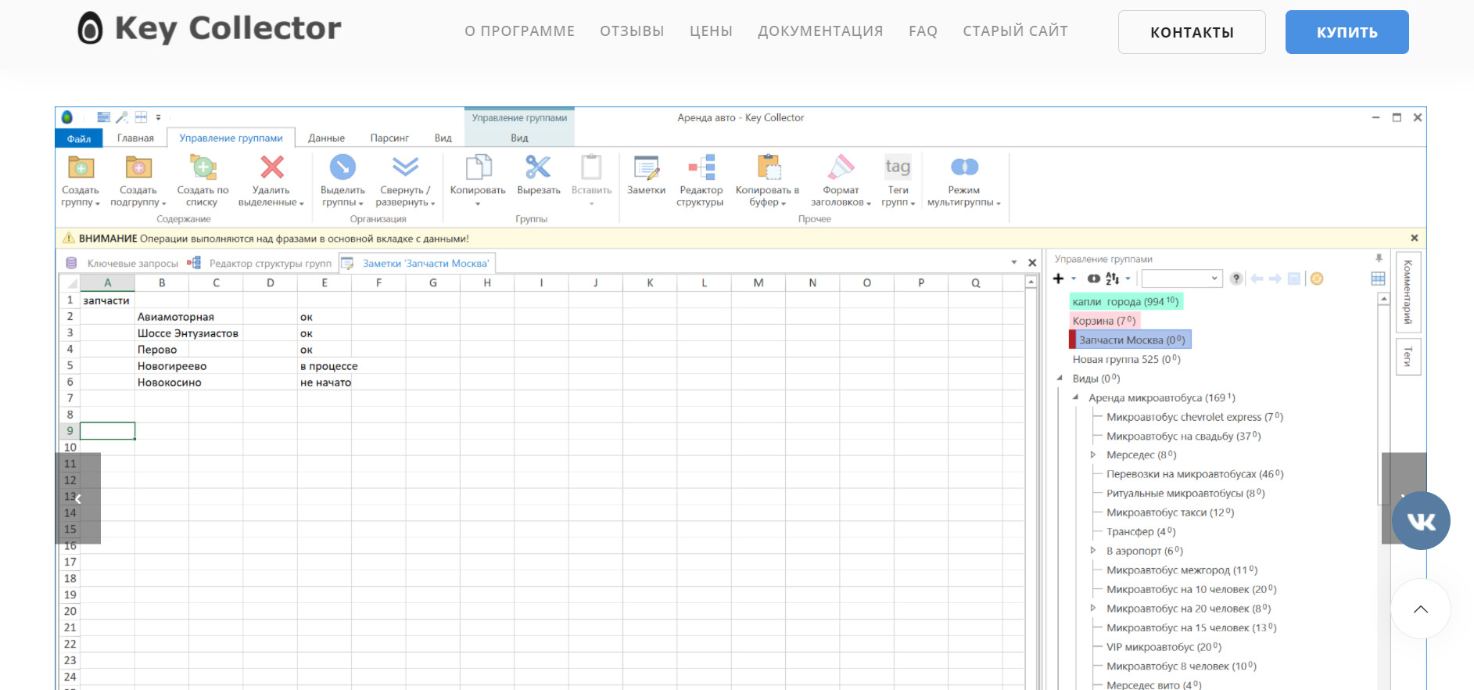Click the question mark help icon
1474x690 pixels.
[1236, 279]
